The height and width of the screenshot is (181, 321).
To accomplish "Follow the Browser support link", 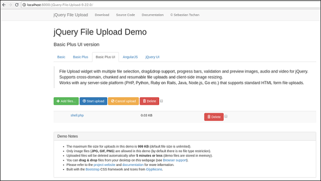I will [x=175, y=160].
